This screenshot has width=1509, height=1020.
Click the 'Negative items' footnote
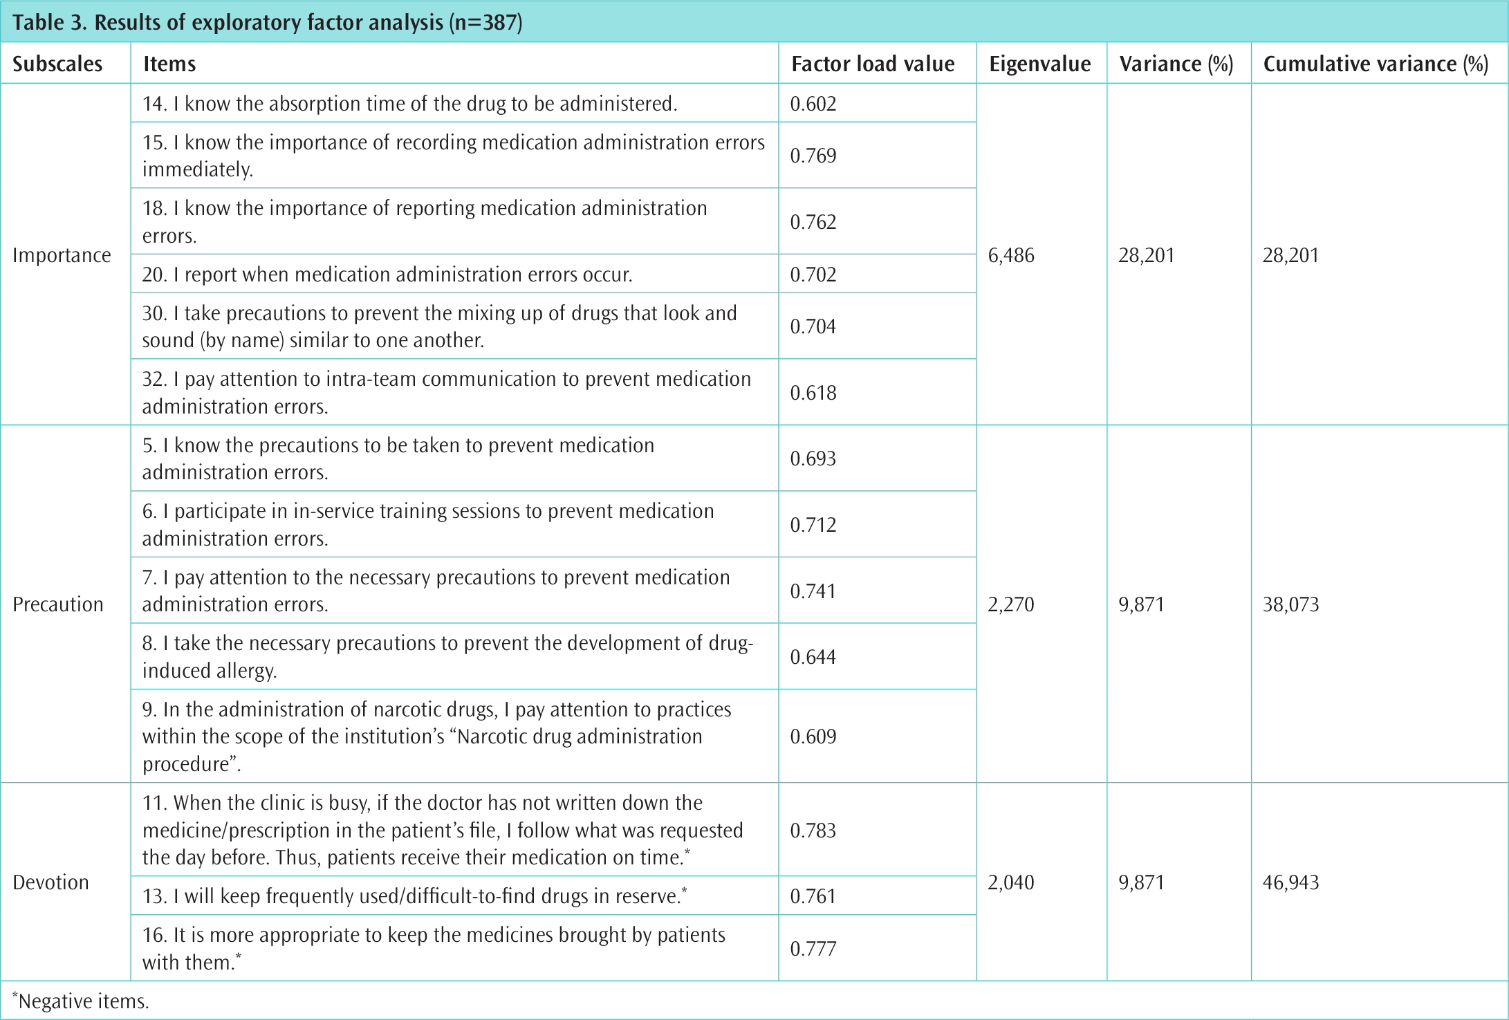pos(81,1001)
